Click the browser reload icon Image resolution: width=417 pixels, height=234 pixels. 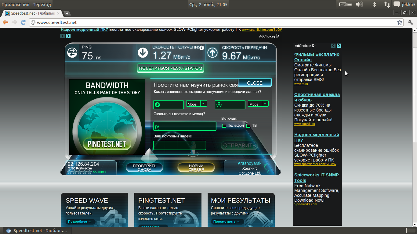(x=23, y=22)
